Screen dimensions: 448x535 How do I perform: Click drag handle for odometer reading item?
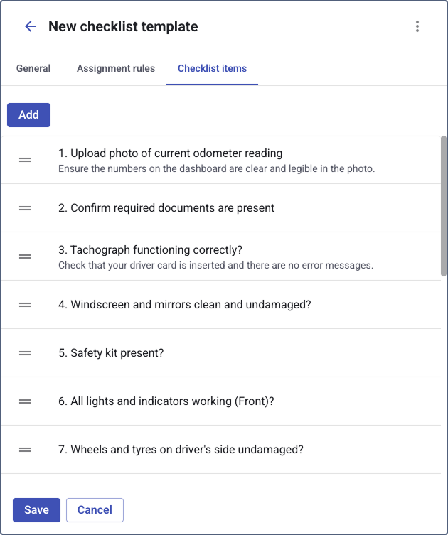(25, 160)
